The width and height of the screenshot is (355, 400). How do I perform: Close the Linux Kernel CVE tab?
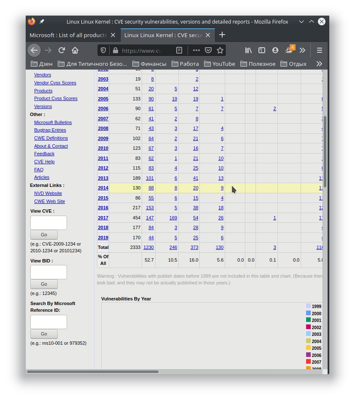208,35
